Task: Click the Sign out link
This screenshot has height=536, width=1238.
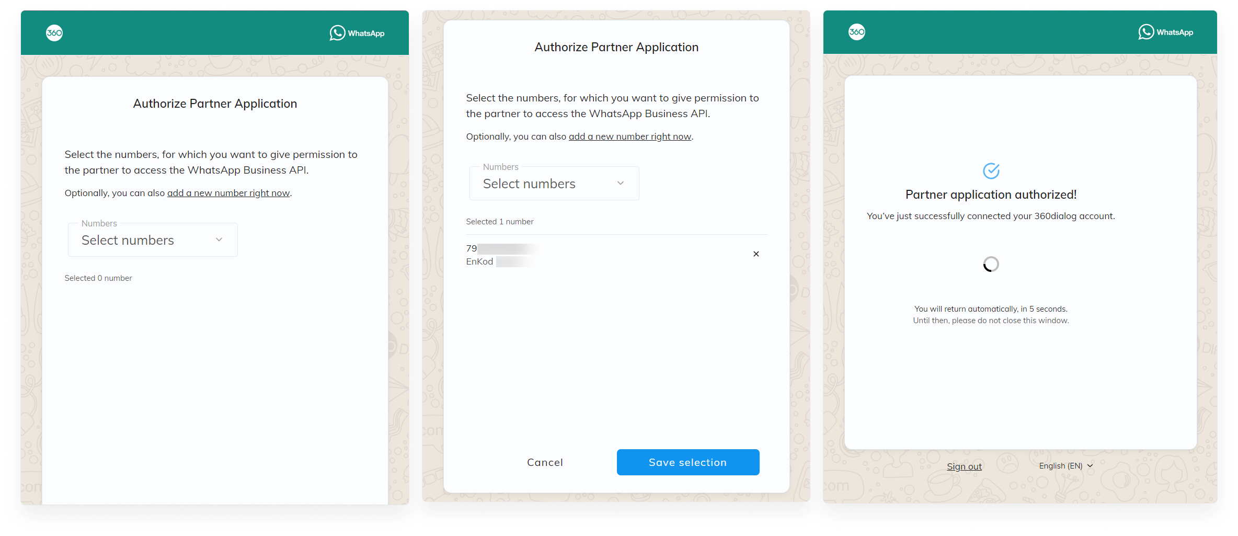Action: click(x=964, y=466)
